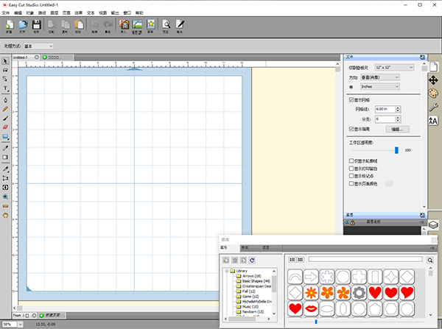The height and width of the screenshot is (329, 442).
Task: Toggle the show guides checkbox
Action: click(x=351, y=127)
